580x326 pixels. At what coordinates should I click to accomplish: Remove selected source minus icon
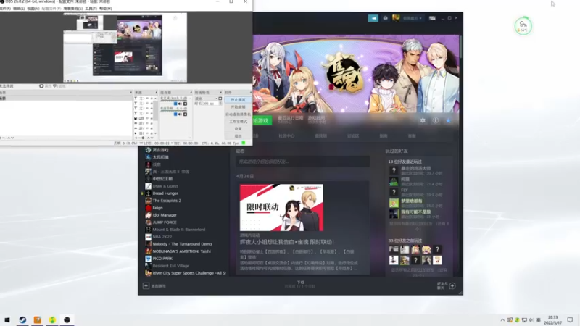139,138
